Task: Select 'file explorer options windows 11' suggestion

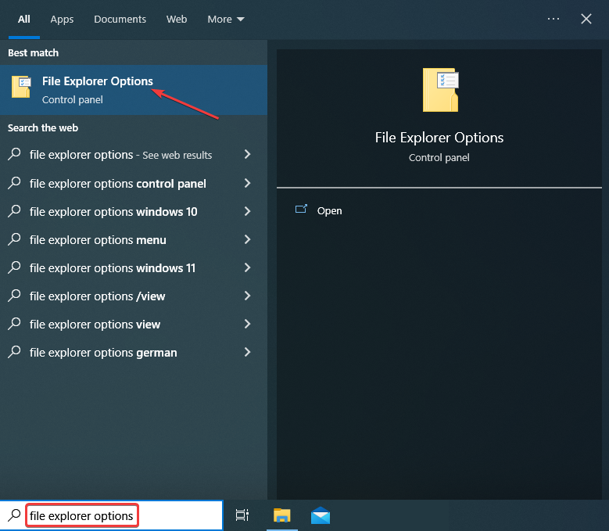Action: (x=112, y=268)
